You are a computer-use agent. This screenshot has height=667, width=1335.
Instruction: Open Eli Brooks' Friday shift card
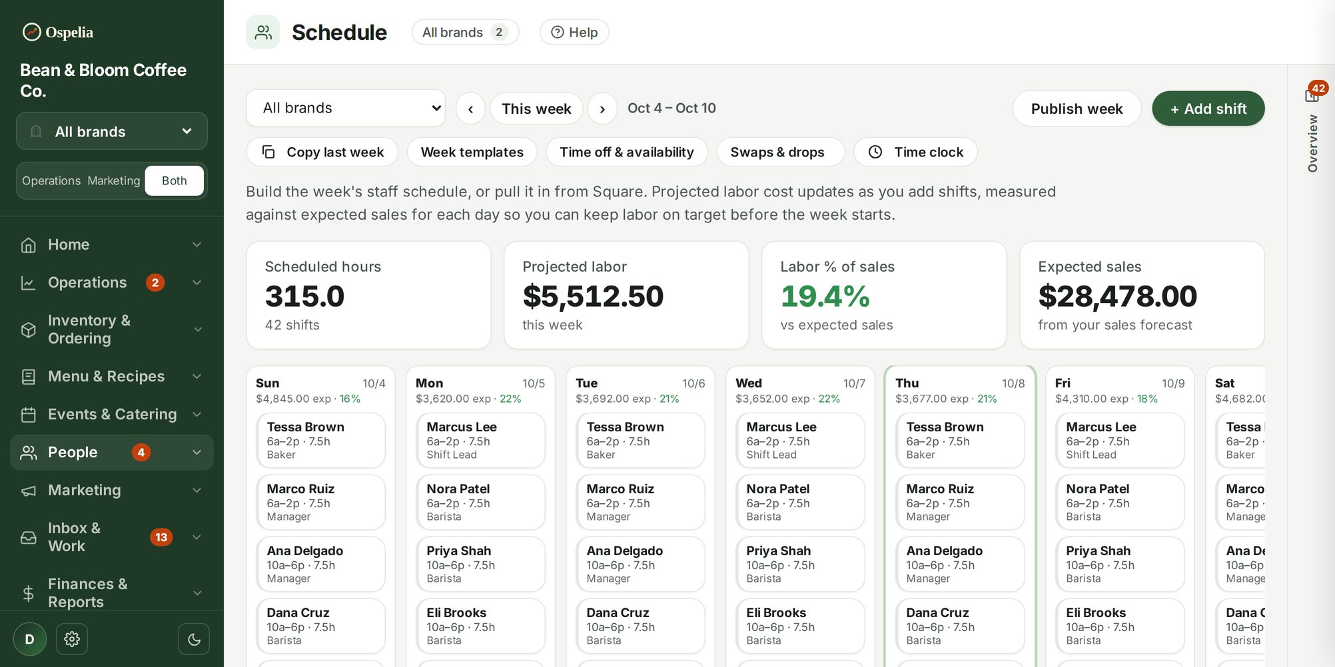tap(1120, 626)
